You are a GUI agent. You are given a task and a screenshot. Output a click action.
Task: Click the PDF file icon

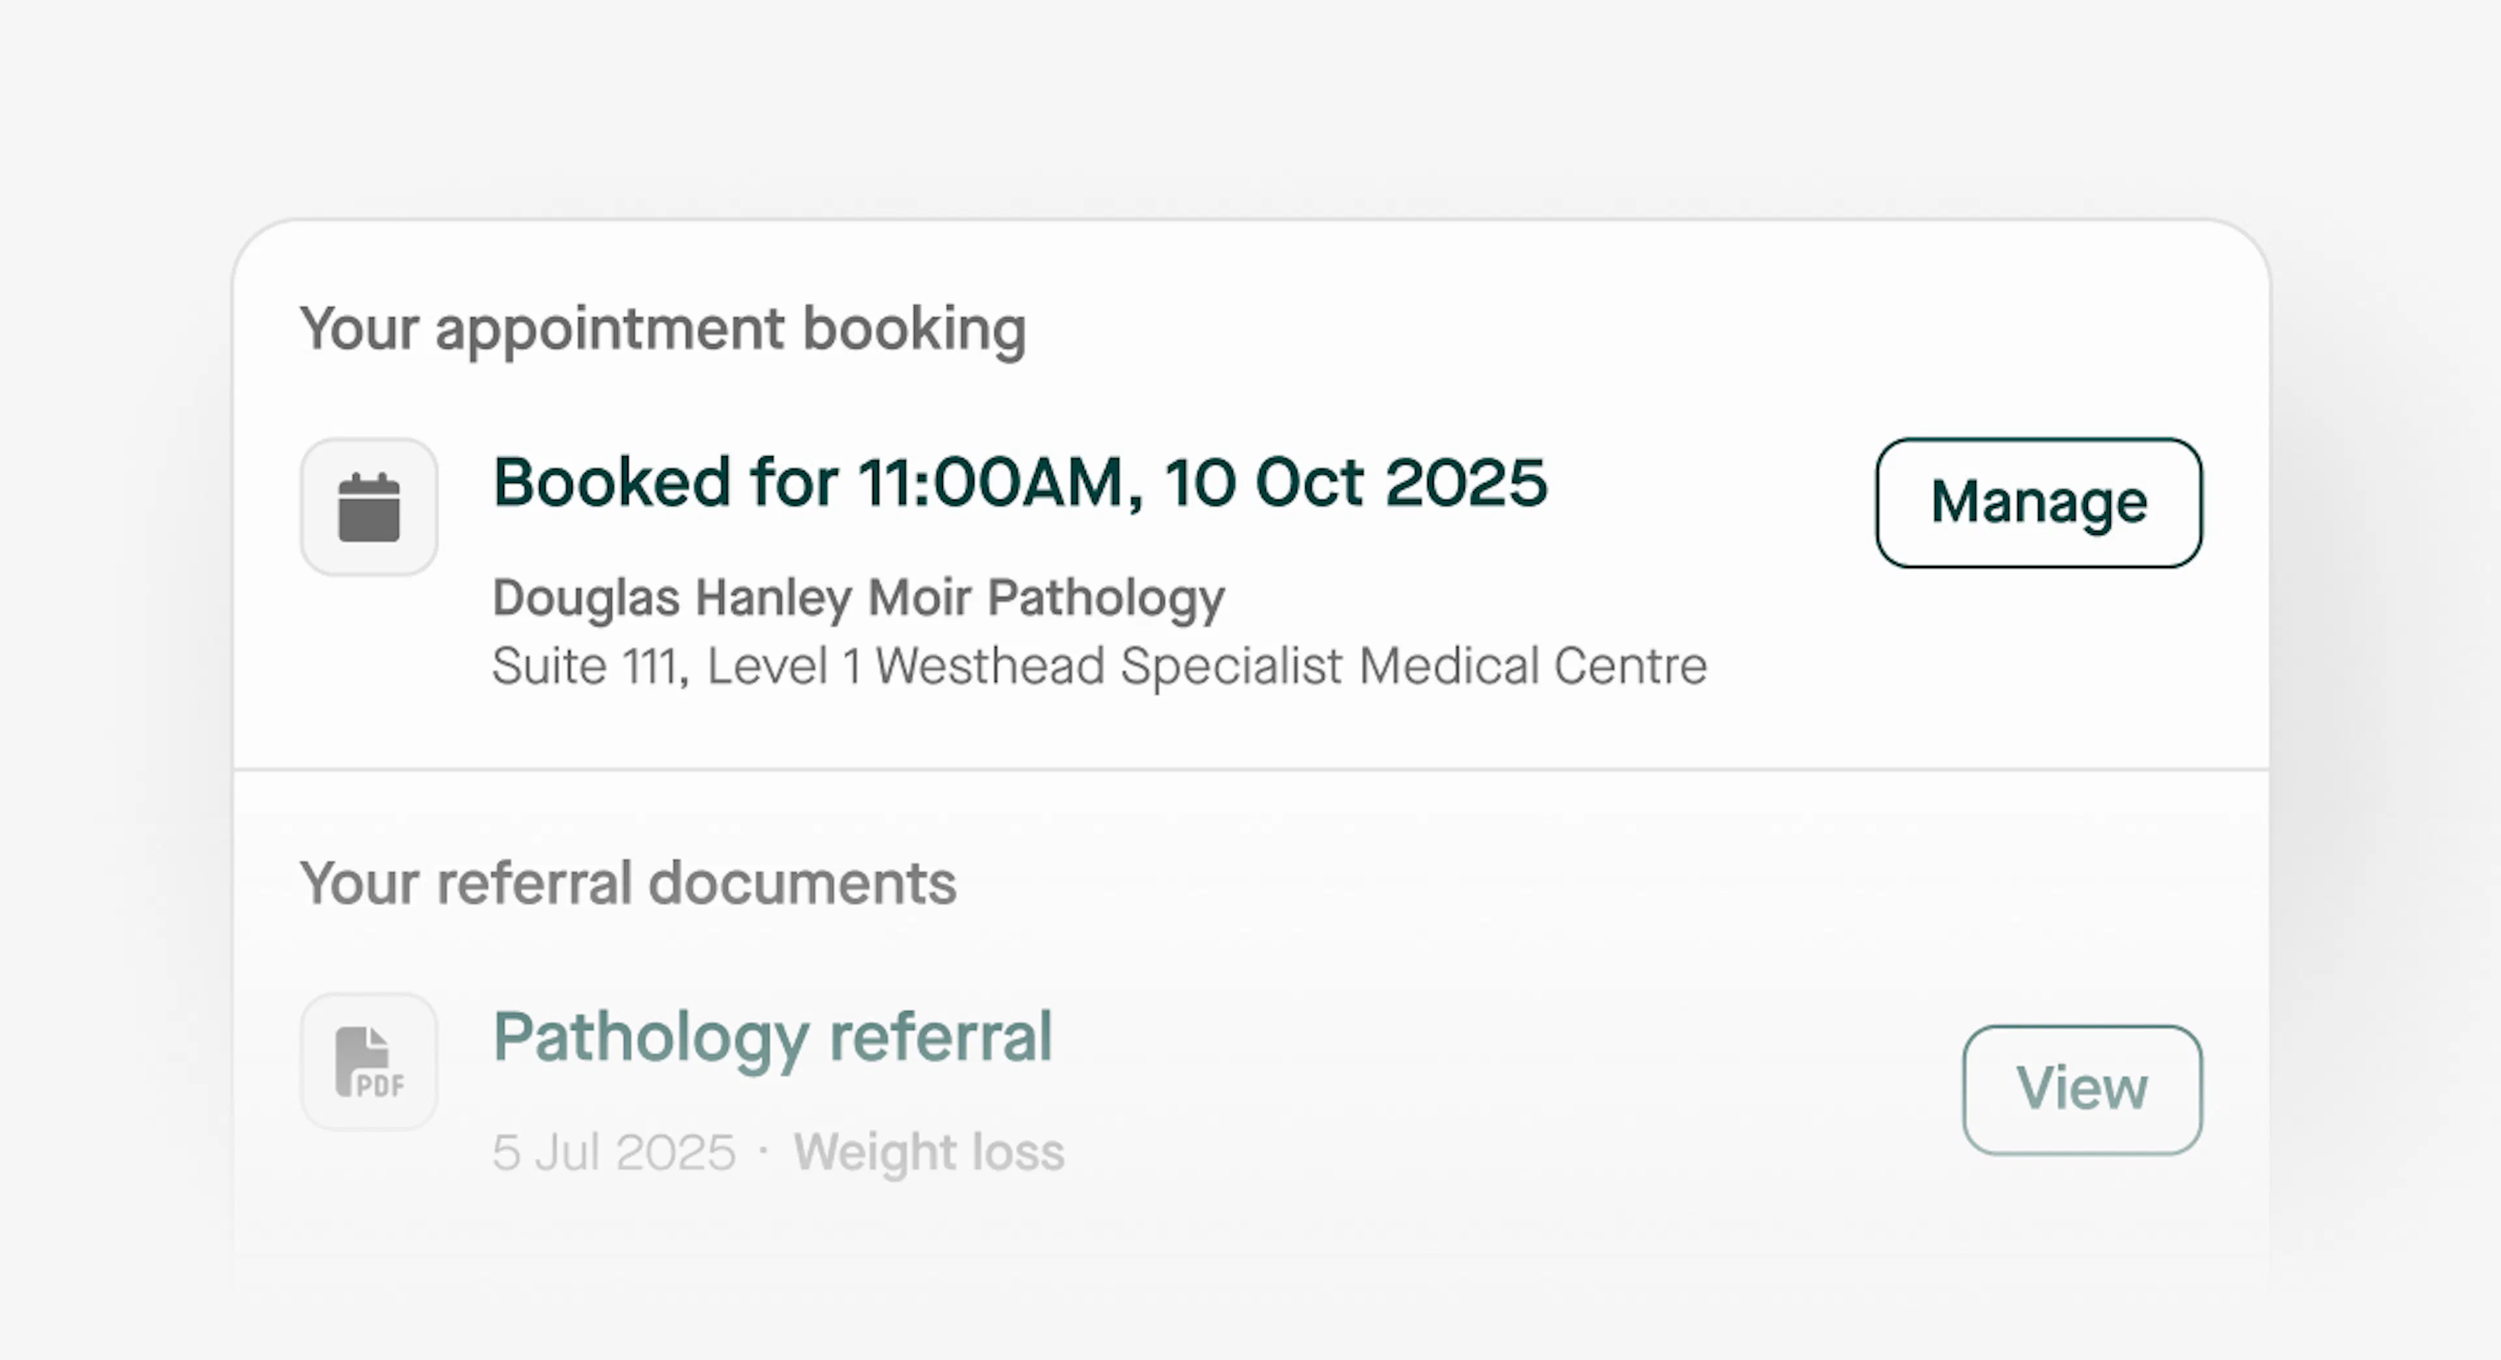click(369, 1061)
